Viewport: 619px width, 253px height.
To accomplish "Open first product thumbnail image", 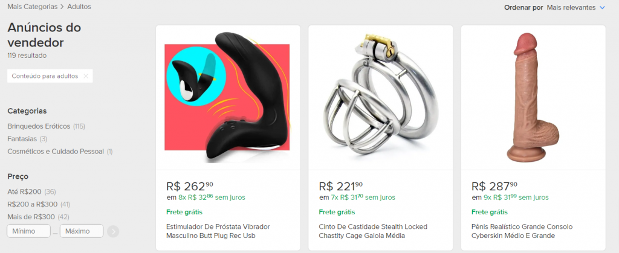I will [228, 98].
